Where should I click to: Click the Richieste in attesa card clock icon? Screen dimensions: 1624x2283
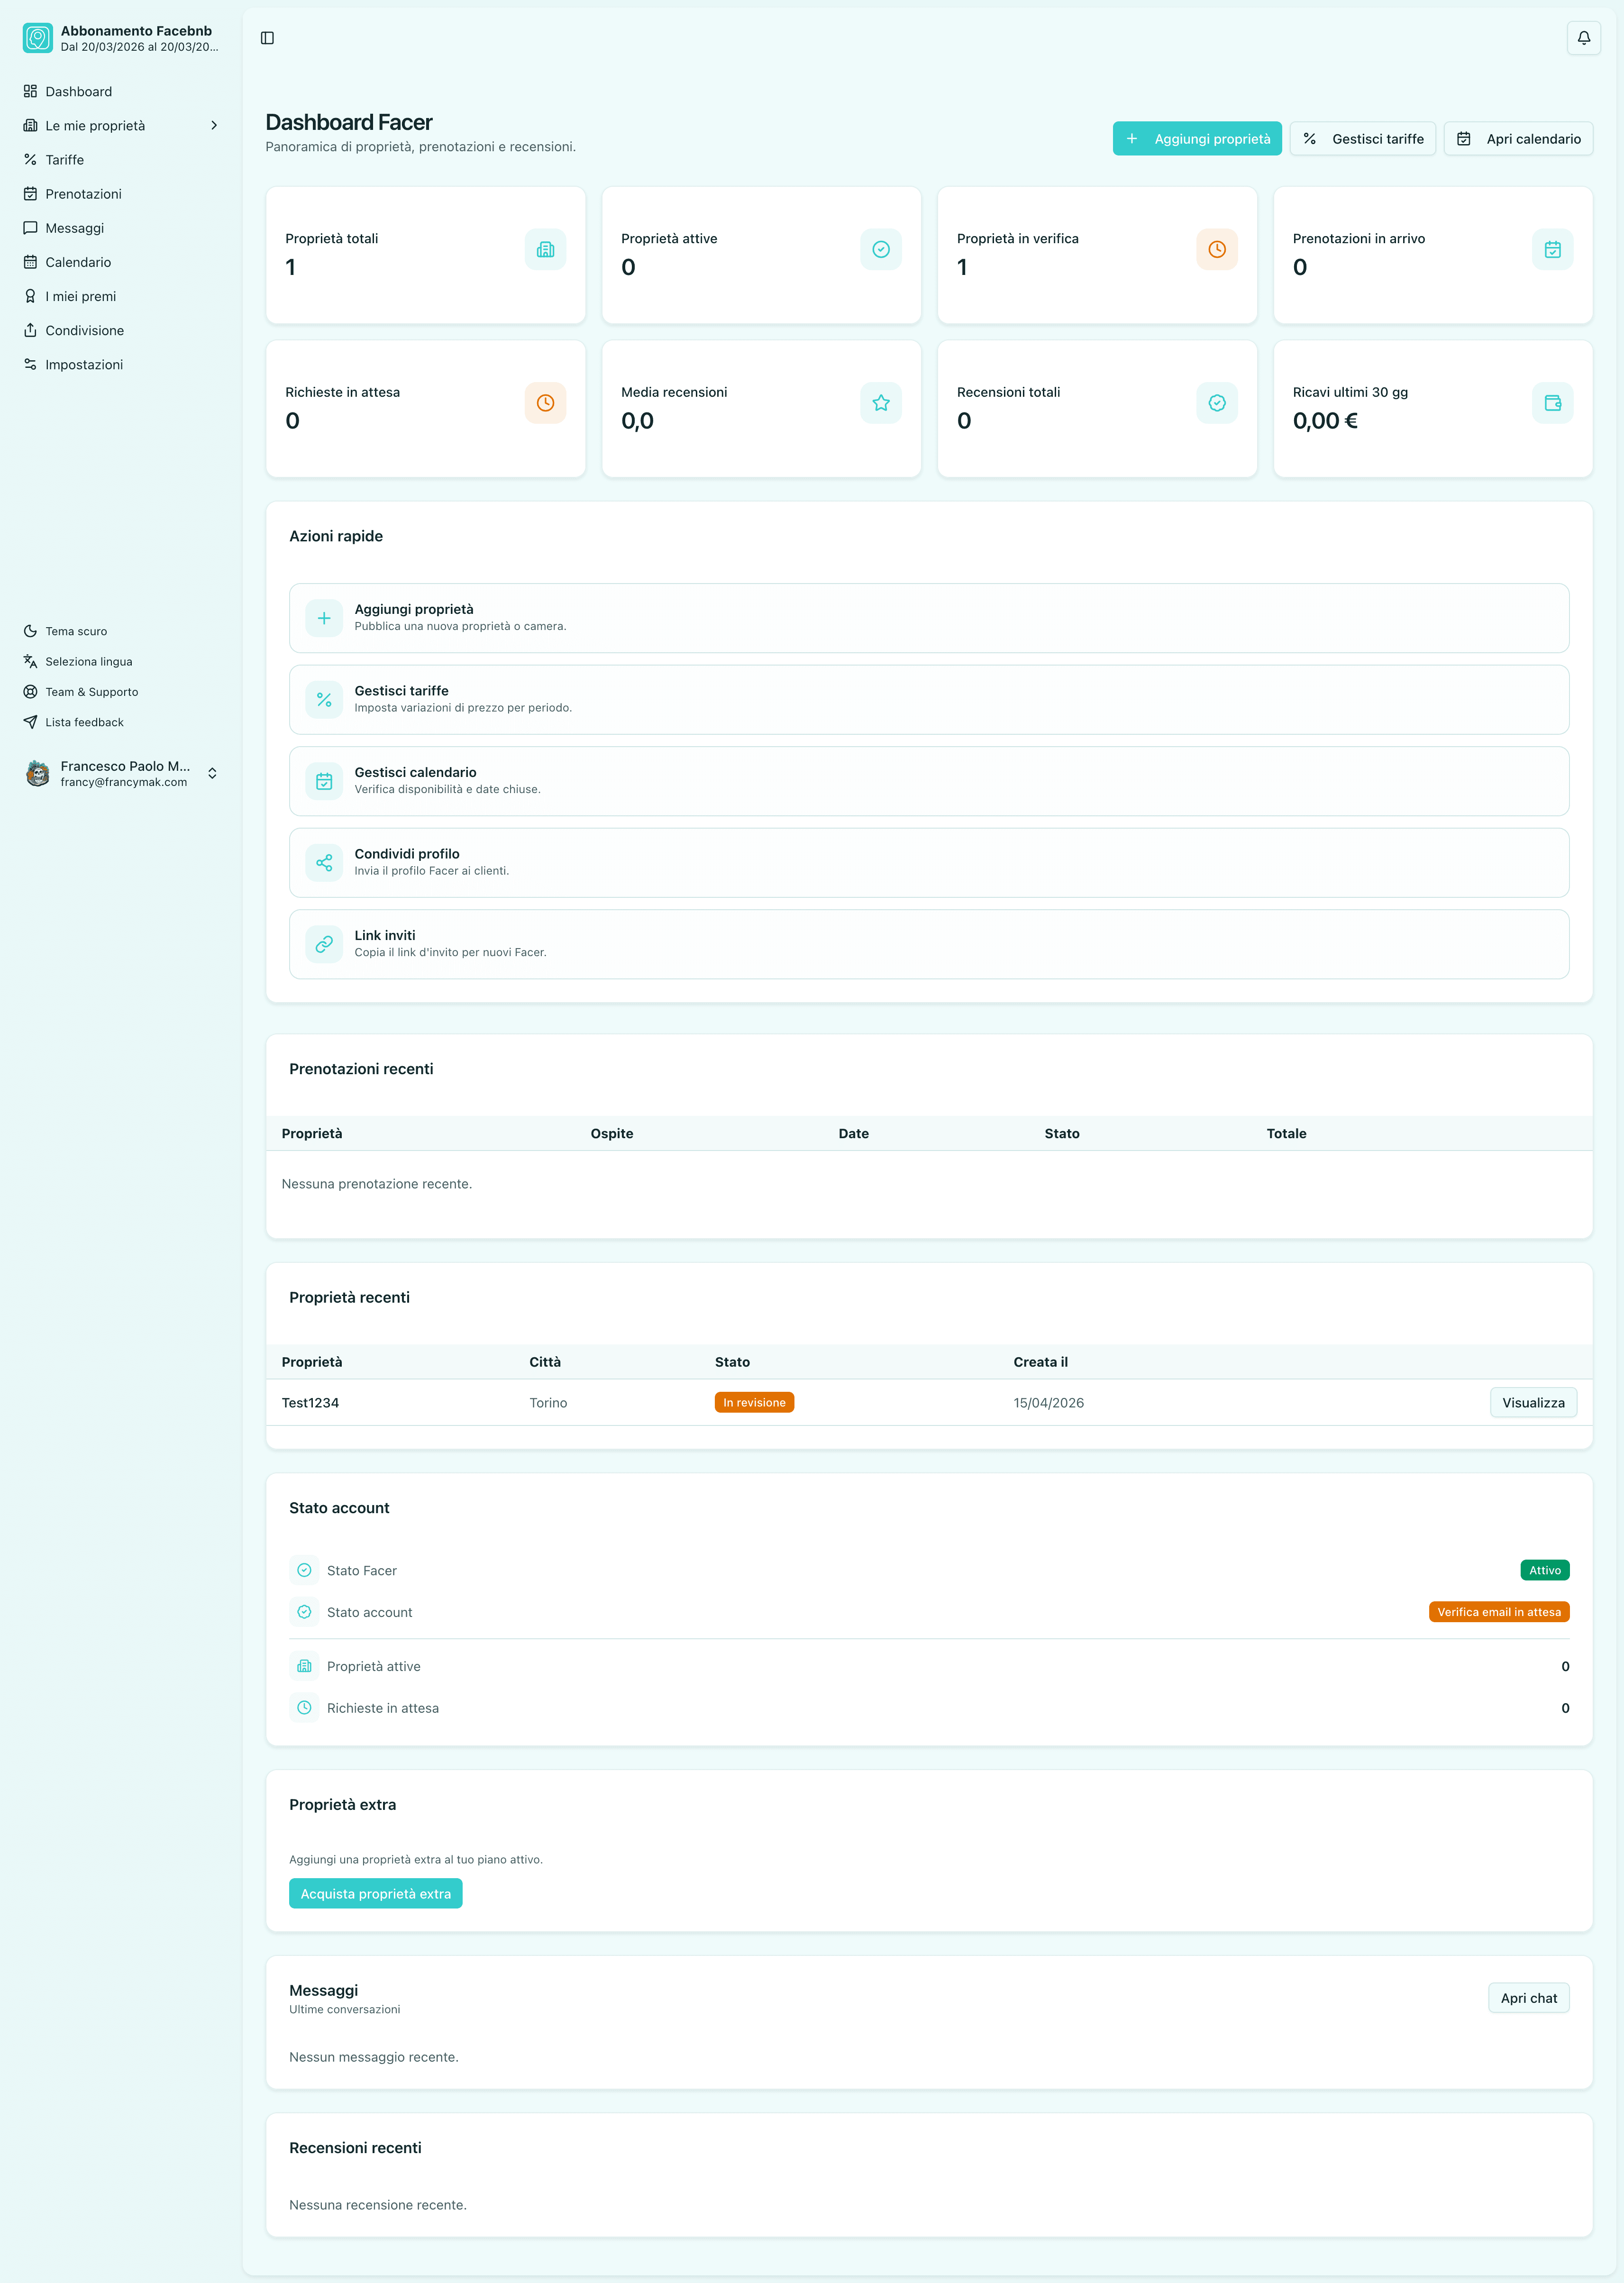point(545,403)
